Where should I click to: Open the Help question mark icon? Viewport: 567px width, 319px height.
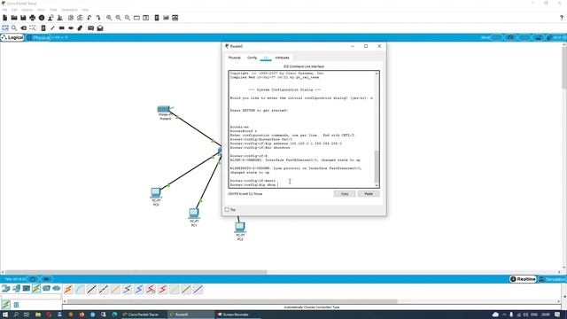click(x=562, y=18)
